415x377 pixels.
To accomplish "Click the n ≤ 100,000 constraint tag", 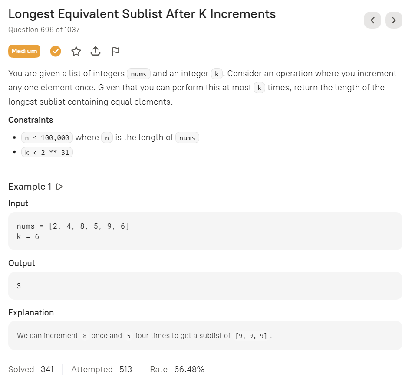I will [47, 138].
